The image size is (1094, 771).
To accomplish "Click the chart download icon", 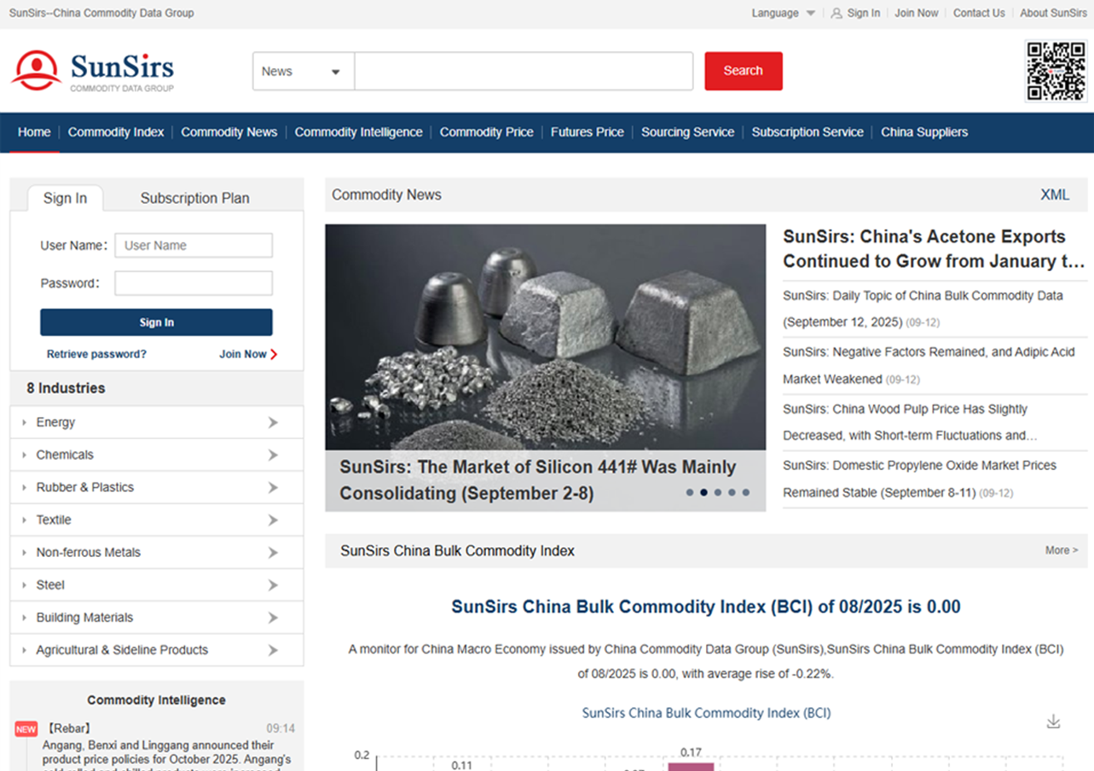I will 1053,722.
